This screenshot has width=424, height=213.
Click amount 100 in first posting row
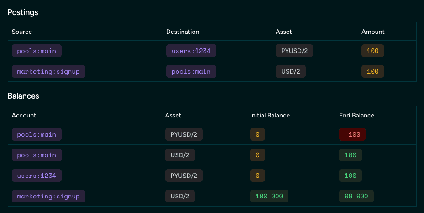coord(372,51)
